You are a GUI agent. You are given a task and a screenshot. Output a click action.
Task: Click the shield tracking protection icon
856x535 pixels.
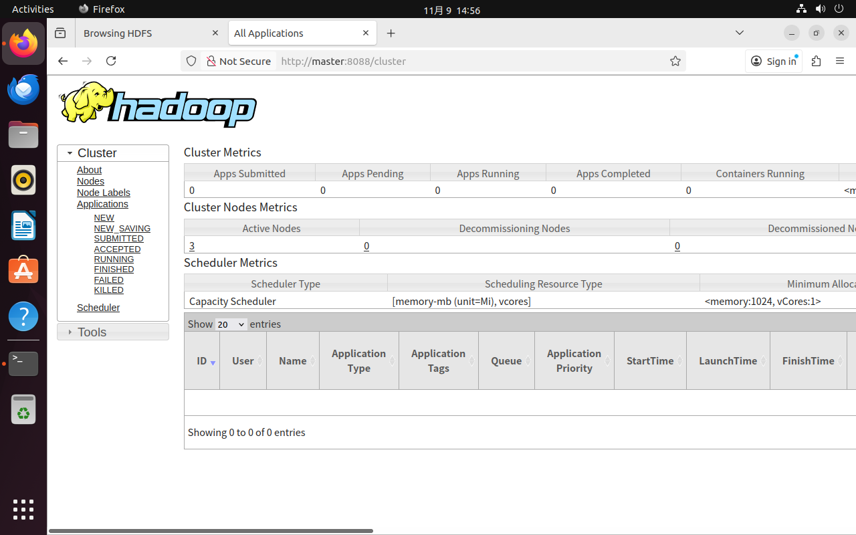click(191, 61)
